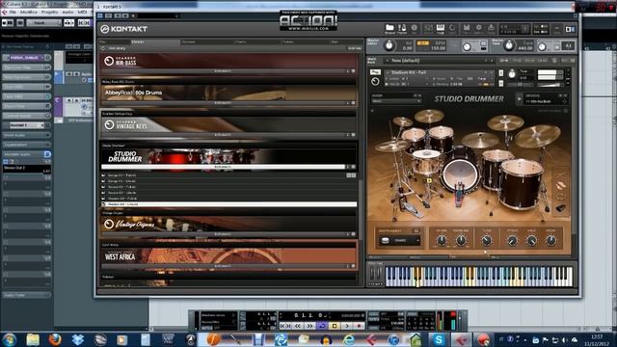Image resolution: width=617 pixels, height=347 pixels.
Task: Click the Purge icon in Kontakt toolbar
Action: click(x=491, y=28)
